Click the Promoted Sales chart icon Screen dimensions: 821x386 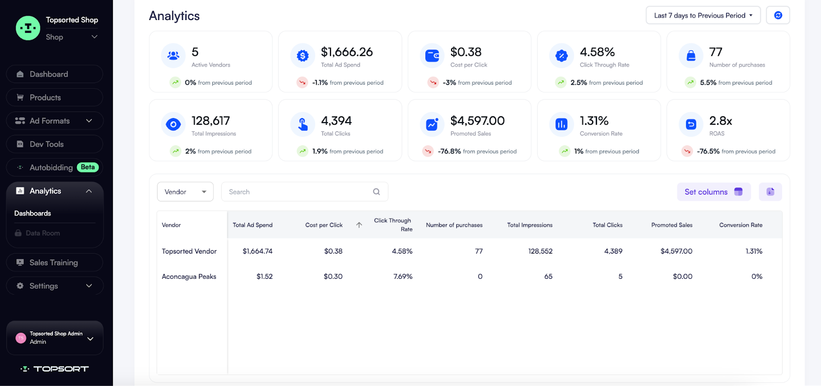(x=432, y=124)
